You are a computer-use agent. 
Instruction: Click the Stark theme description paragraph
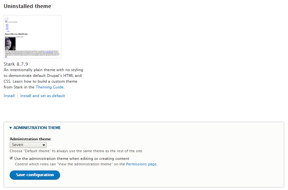click(43, 78)
